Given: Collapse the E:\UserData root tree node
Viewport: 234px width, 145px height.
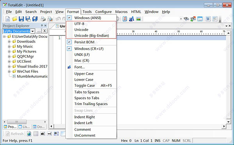Looking at the screenshot, I should pos(4,36).
